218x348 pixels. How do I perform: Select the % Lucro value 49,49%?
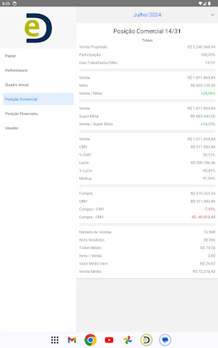tap(209, 171)
